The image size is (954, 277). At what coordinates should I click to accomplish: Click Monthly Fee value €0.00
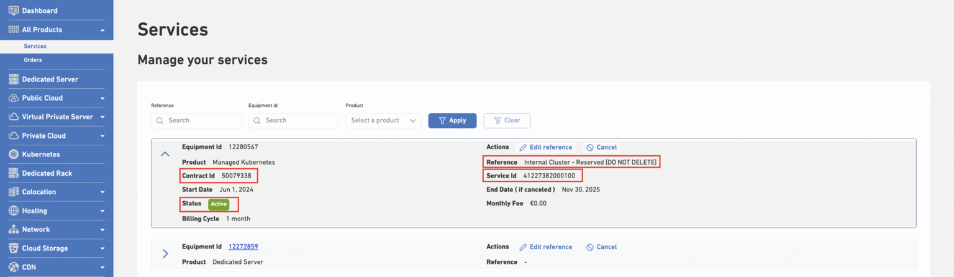click(x=538, y=203)
